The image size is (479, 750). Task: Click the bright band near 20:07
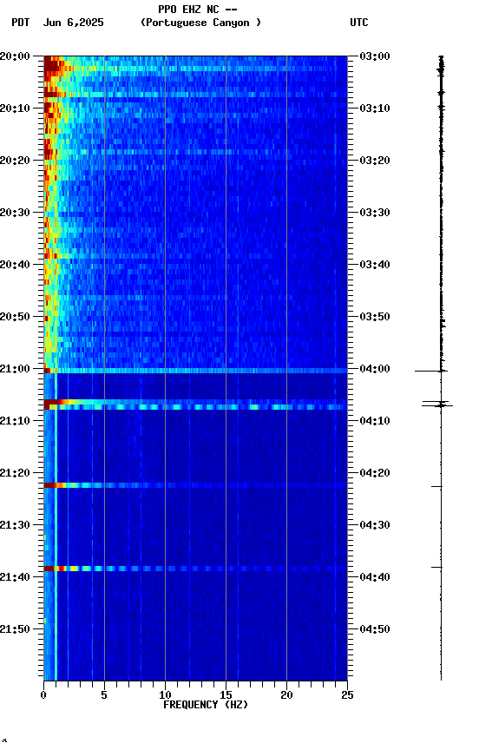click(x=195, y=95)
